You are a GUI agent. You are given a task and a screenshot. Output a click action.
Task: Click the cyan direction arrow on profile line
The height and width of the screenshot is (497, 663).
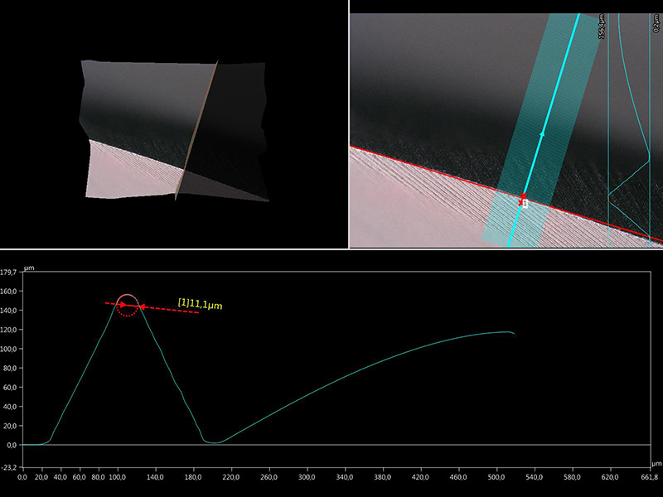(x=543, y=132)
